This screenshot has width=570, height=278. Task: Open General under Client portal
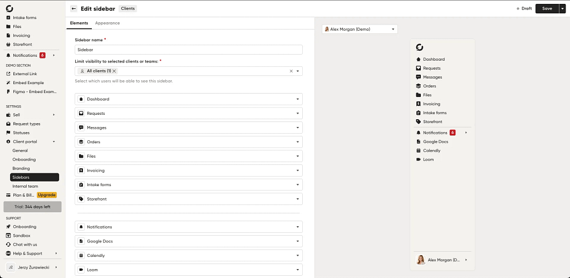20,150
